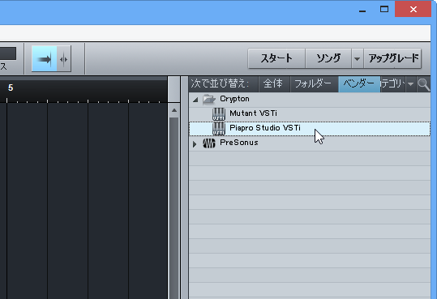Screen dimensions: 437x299
Task: Click the PreSonus logo icon
Action: click(209, 143)
